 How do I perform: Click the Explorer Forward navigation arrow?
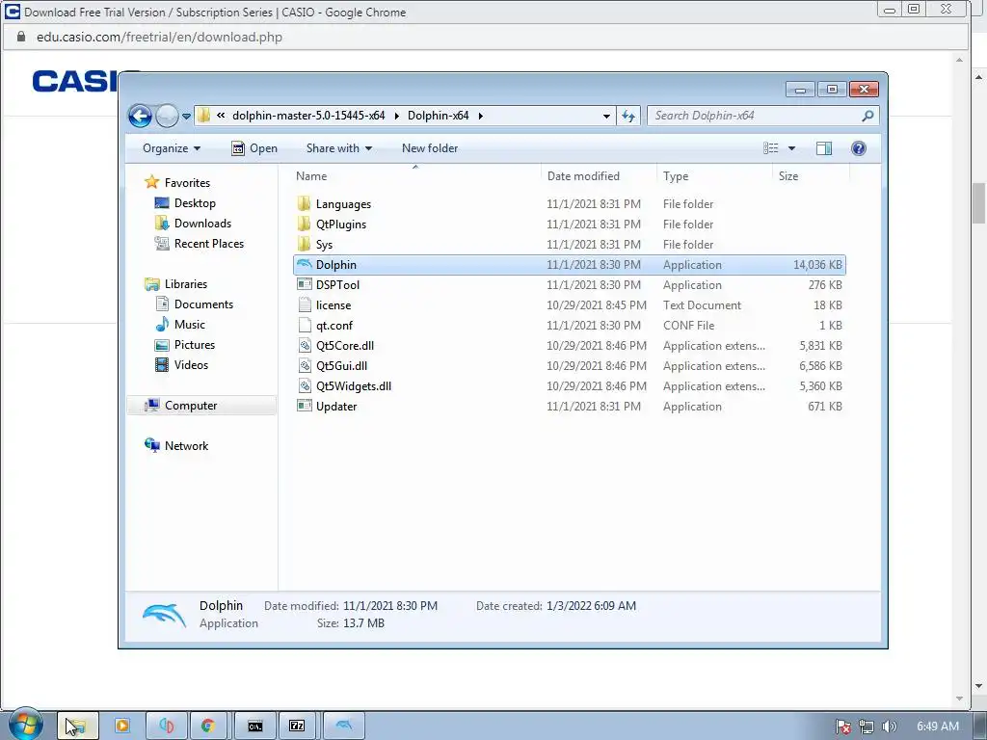tap(167, 116)
